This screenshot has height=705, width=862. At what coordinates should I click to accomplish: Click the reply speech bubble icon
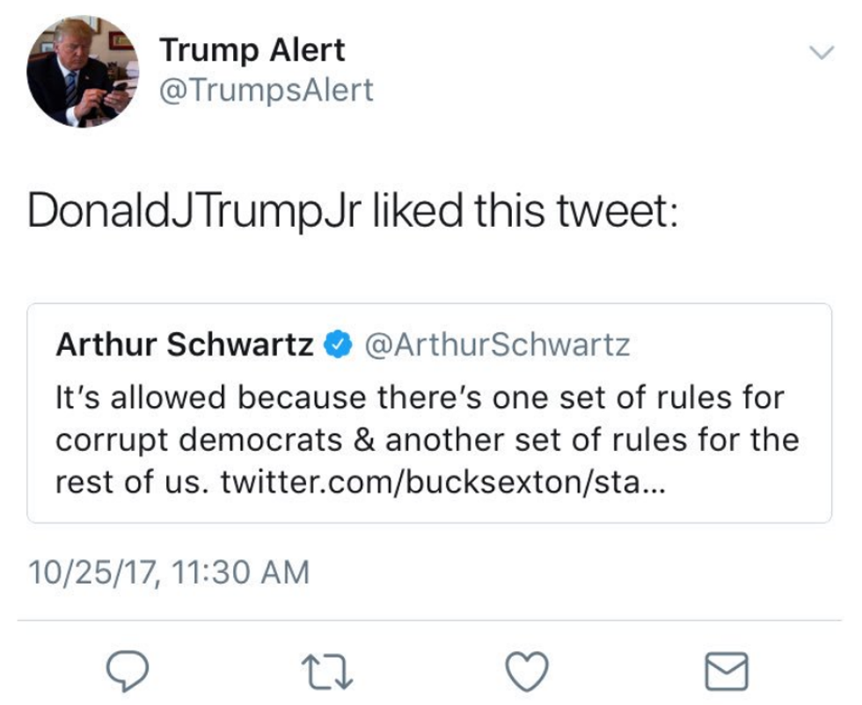(127, 671)
